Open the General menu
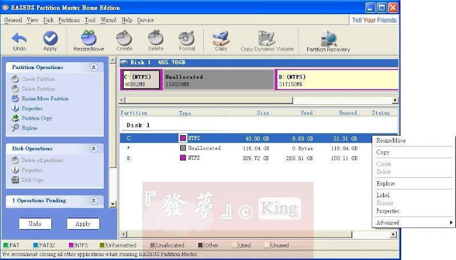 tap(13, 20)
